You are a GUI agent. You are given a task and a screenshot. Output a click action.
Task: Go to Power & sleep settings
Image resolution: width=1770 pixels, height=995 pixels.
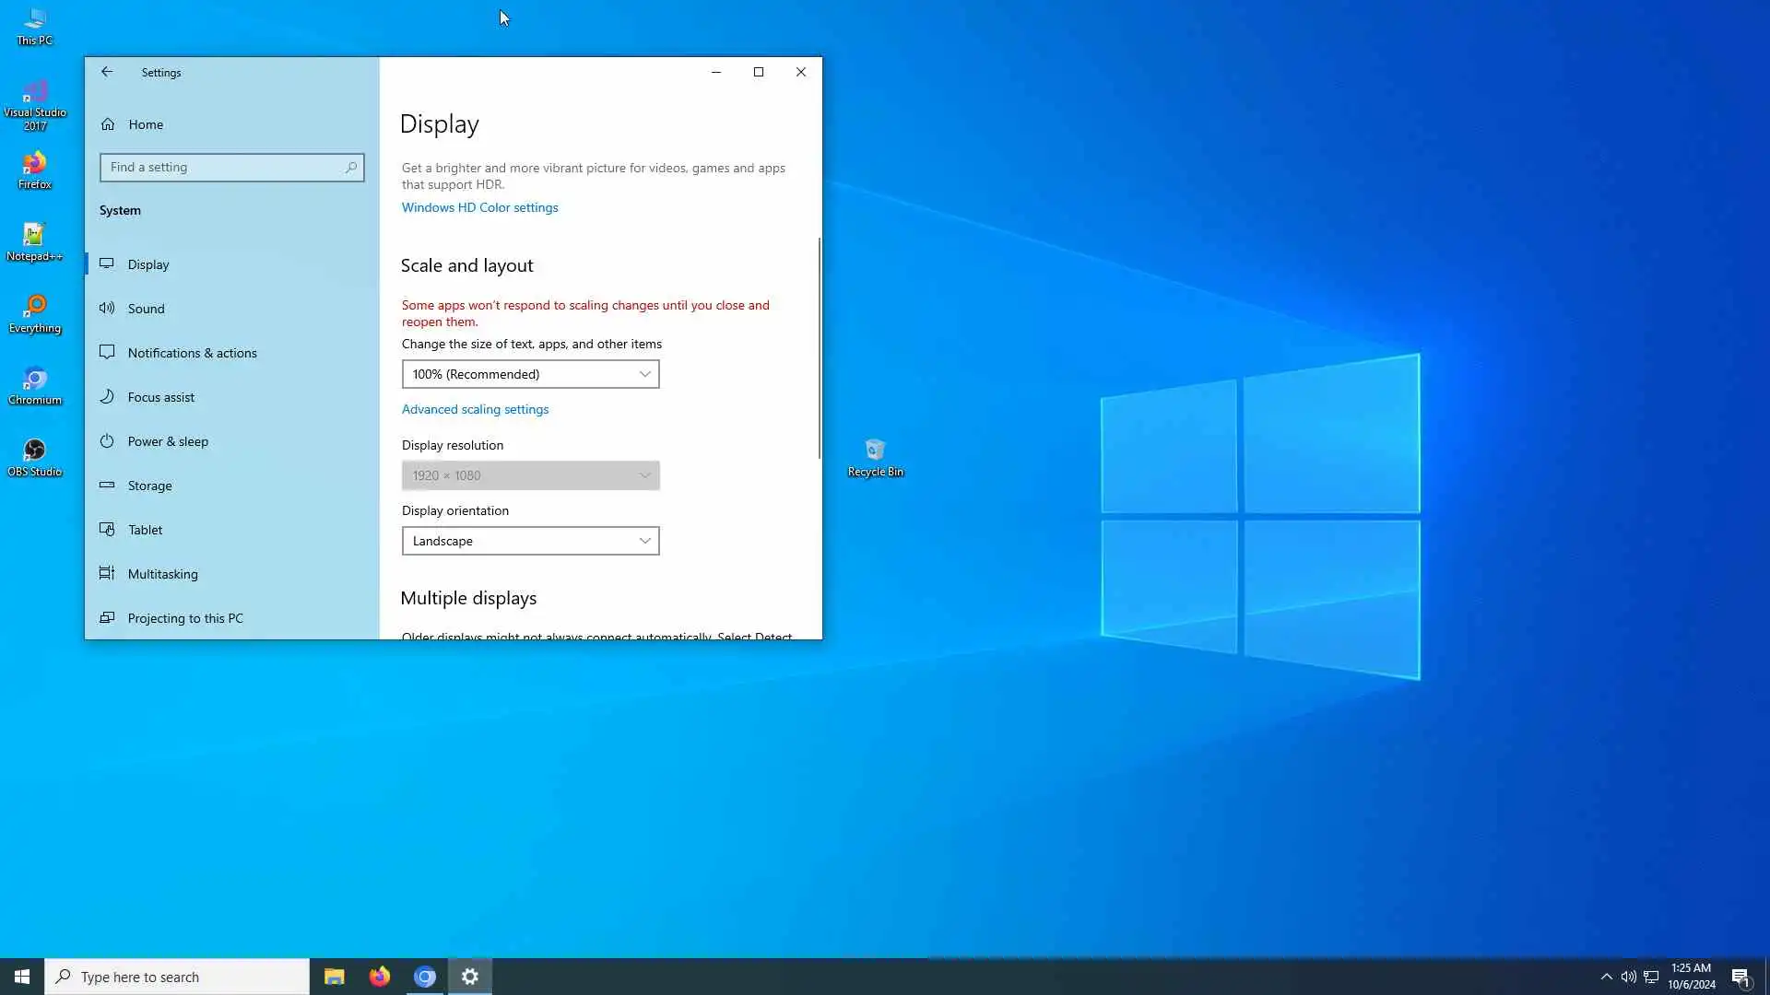[168, 441]
